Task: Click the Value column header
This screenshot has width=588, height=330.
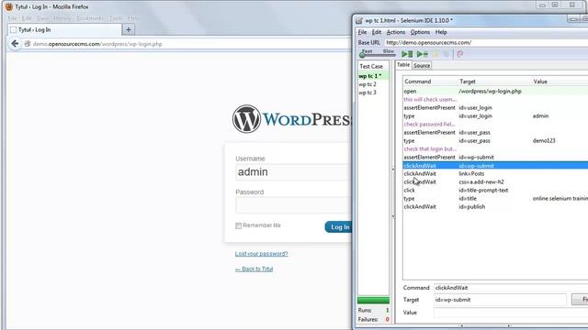Action: [560, 82]
